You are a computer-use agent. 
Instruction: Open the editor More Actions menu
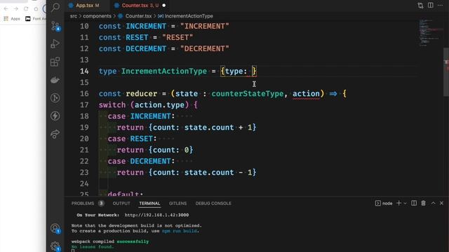click(x=440, y=5)
